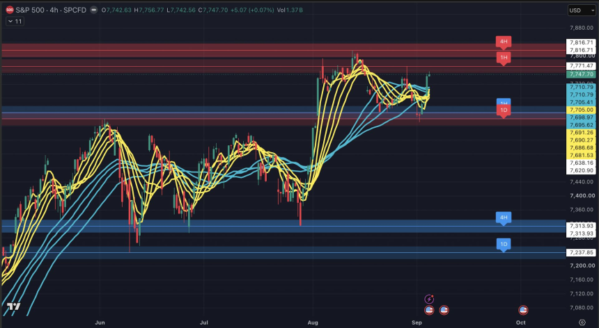The image size is (599, 328).
Task: Click the red S&P 500 symbol logo
Action: [10, 10]
